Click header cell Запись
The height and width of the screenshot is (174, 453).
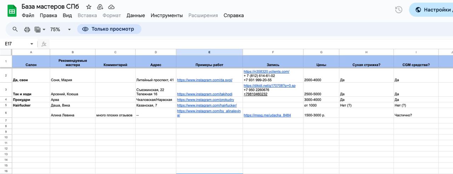(273, 61)
